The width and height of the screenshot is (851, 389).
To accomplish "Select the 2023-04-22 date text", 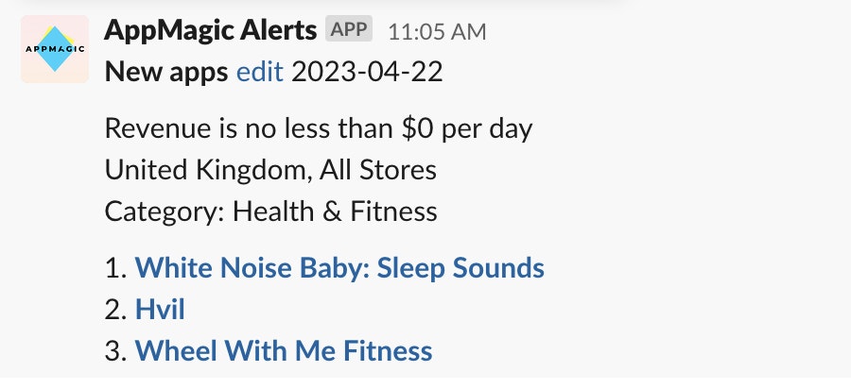I will click(367, 72).
